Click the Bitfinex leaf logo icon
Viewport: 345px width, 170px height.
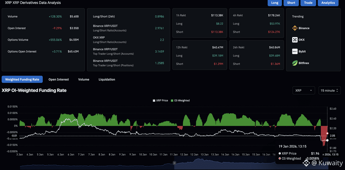pyautogui.click(x=295, y=63)
